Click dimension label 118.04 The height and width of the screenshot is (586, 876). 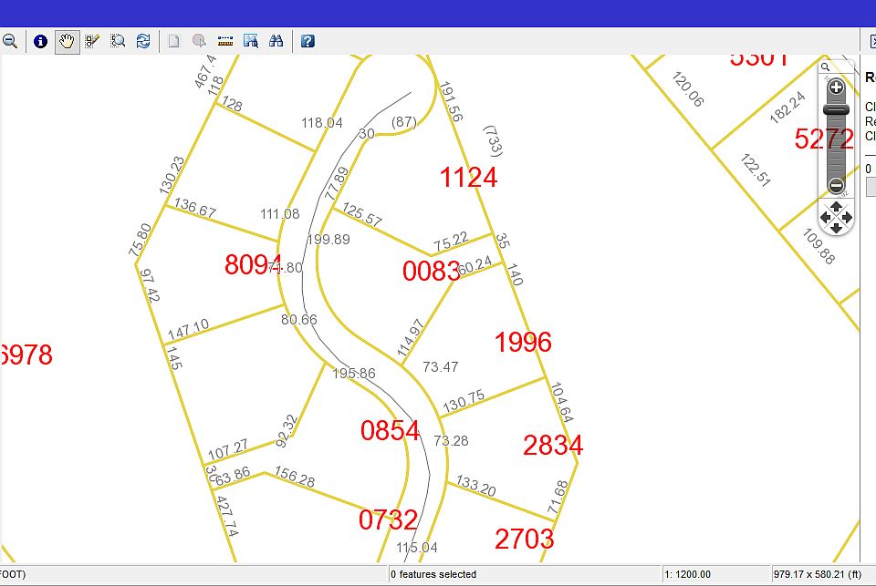tap(322, 123)
